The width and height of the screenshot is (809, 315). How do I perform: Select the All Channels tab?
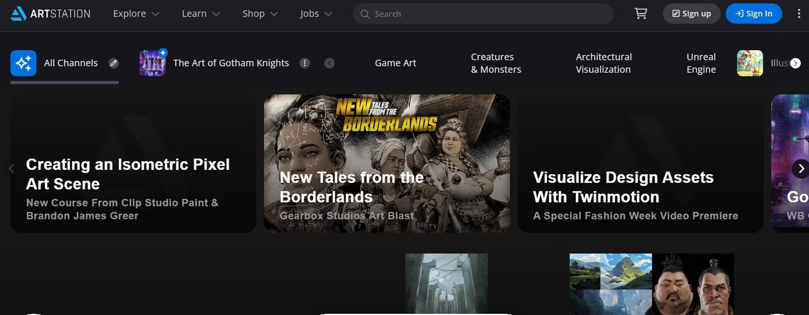point(64,63)
